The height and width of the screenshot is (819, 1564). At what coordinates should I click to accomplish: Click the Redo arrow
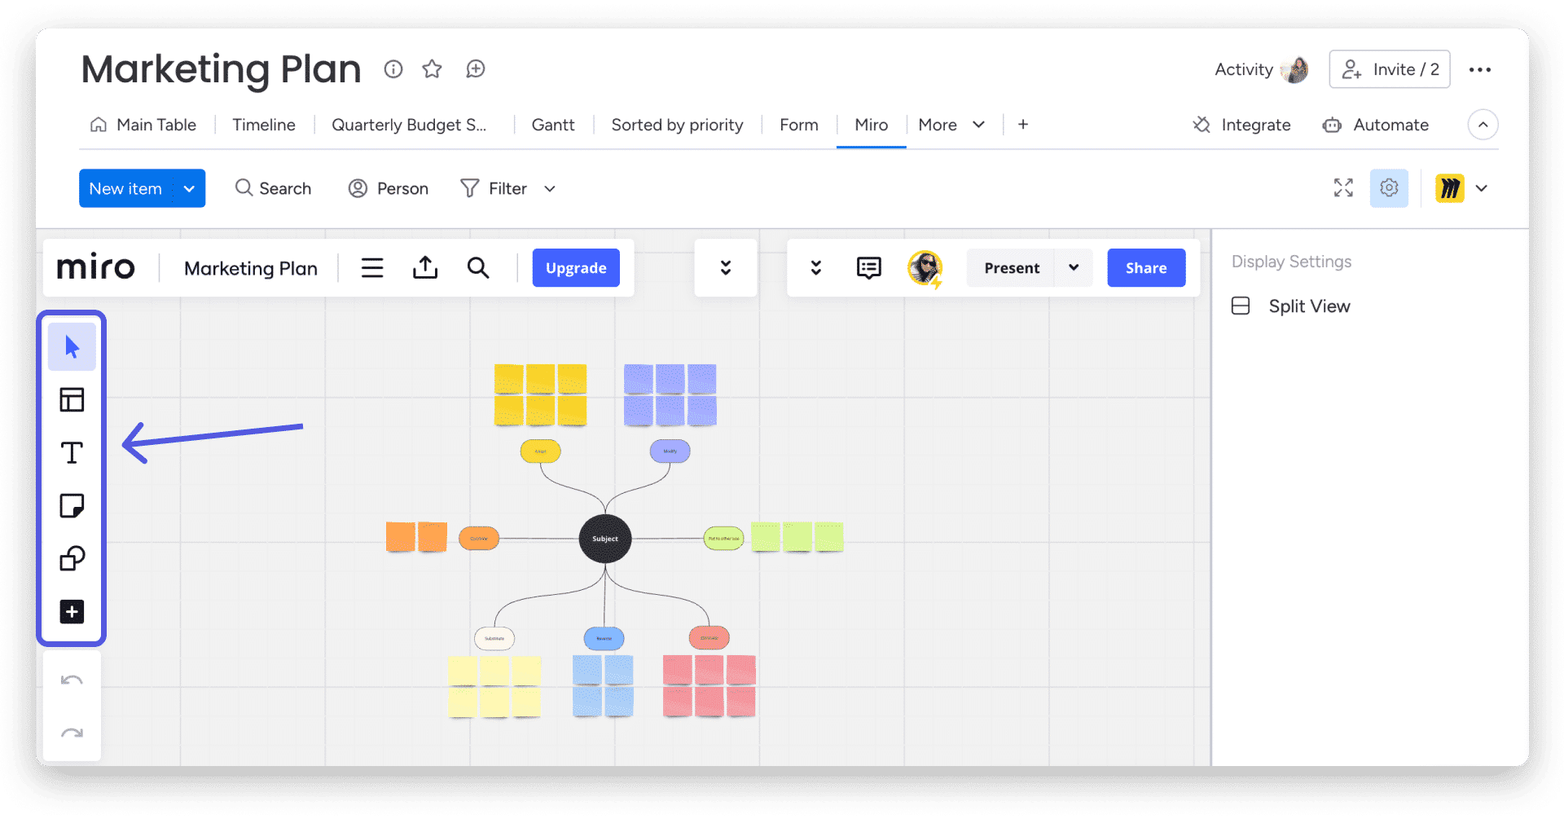(x=72, y=733)
